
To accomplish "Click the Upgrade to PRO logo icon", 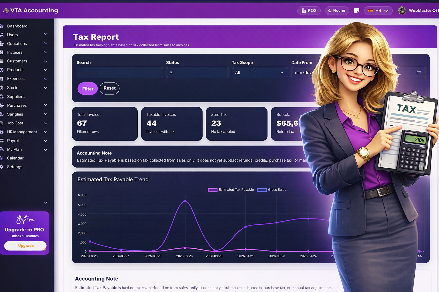I will 25,220.
